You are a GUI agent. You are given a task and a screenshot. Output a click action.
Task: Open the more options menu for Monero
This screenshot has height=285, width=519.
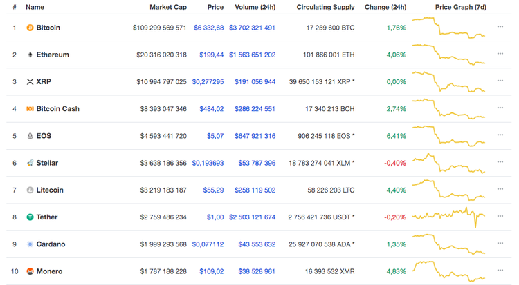[x=500, y=270]
